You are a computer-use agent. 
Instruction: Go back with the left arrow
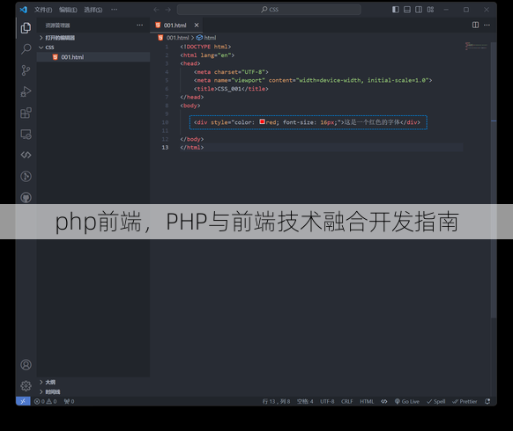pyautogui.click(x=156, y=10)
